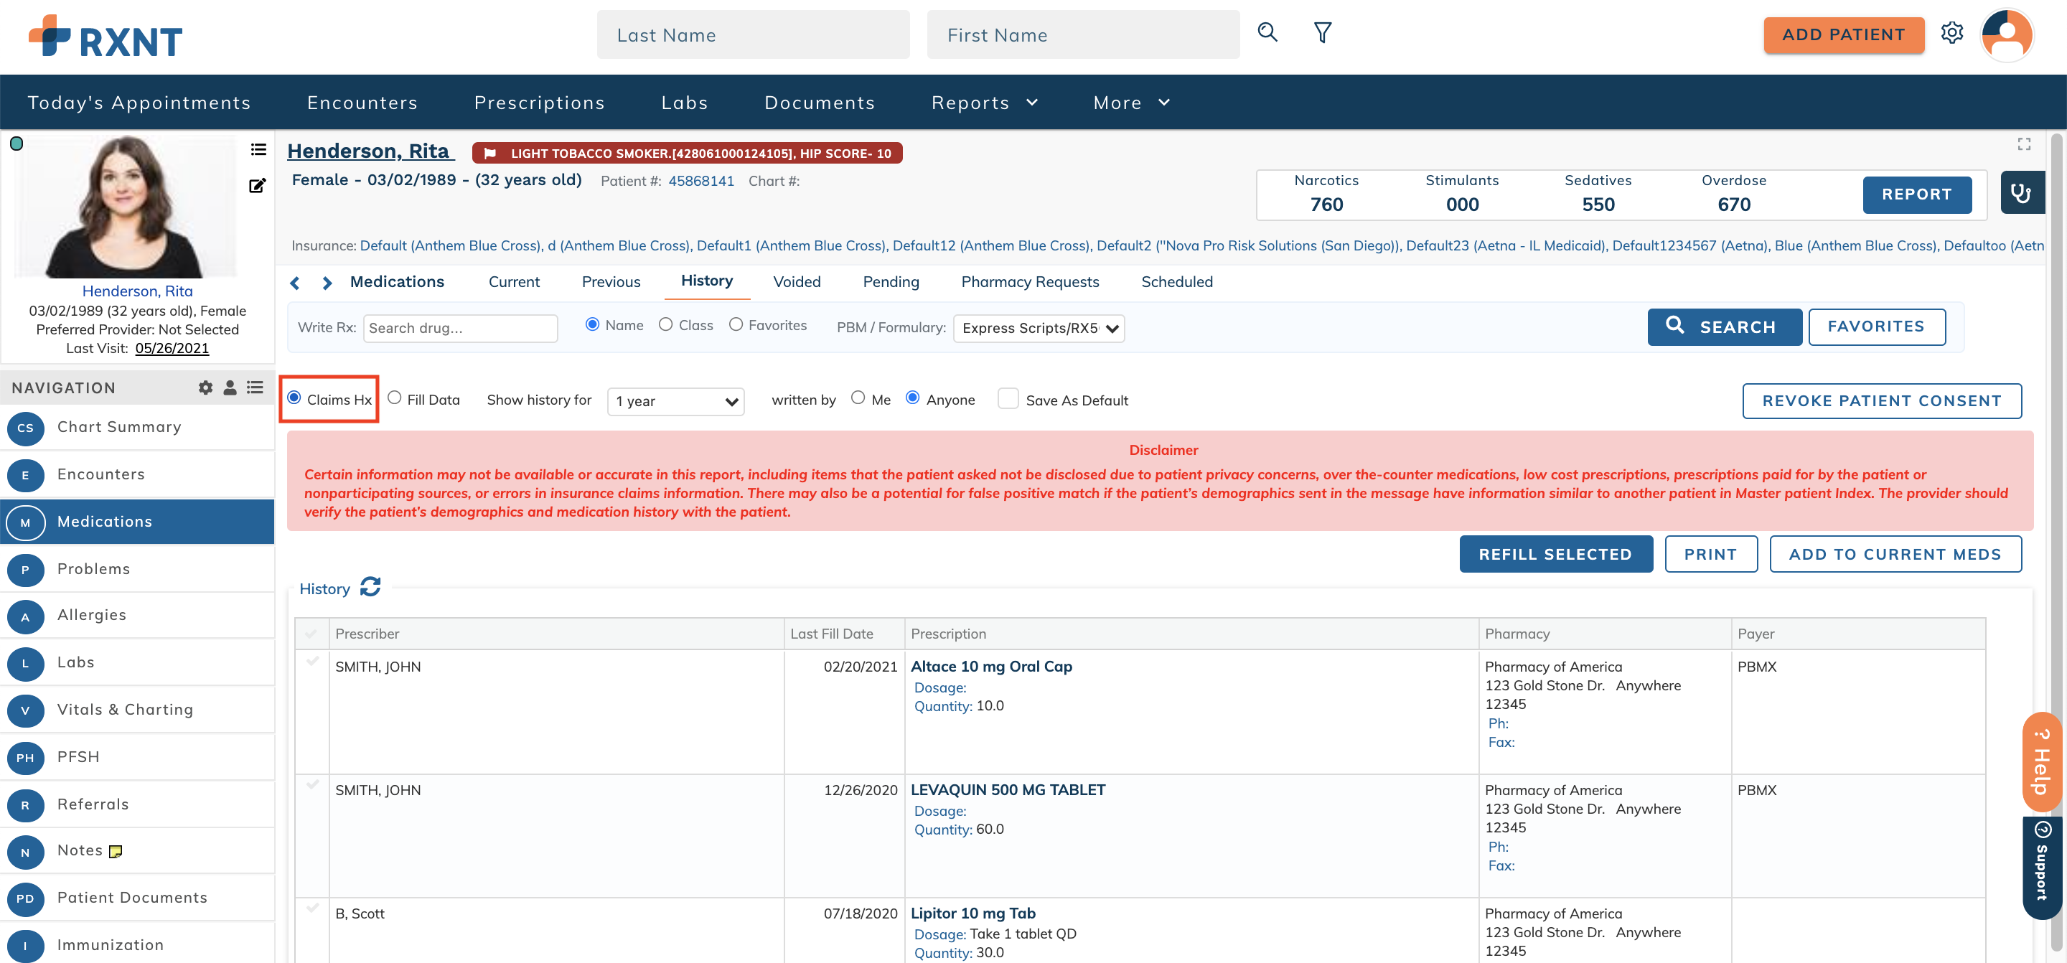Select the Fill Data radio button
The width and height of the screenshot is (2067, 963).
pyautogui.click(x=394, y=398)
